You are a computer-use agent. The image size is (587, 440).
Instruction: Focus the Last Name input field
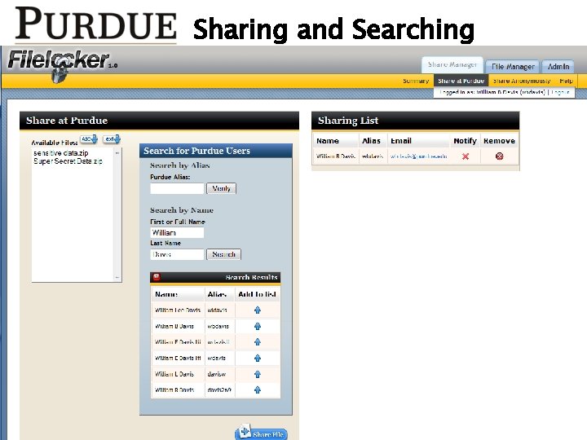click(177, 254)
